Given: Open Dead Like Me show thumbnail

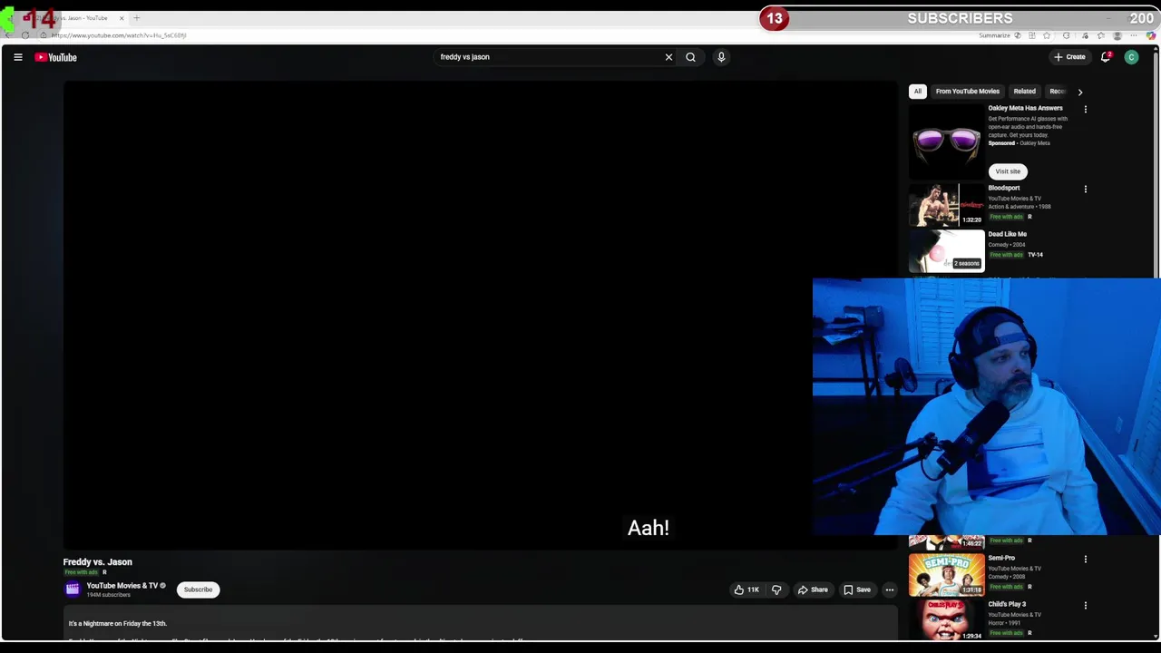Looking at the screenshot, I should coord(946,250).
